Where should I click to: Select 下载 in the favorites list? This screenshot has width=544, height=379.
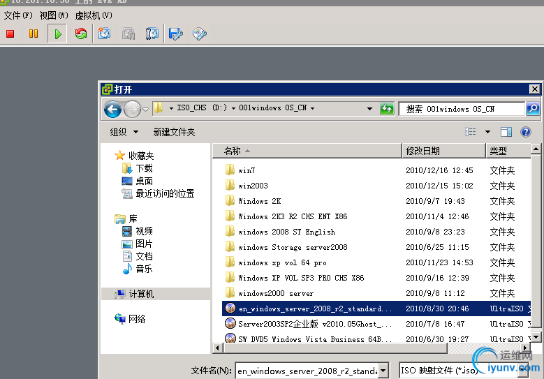coord(144,168)
